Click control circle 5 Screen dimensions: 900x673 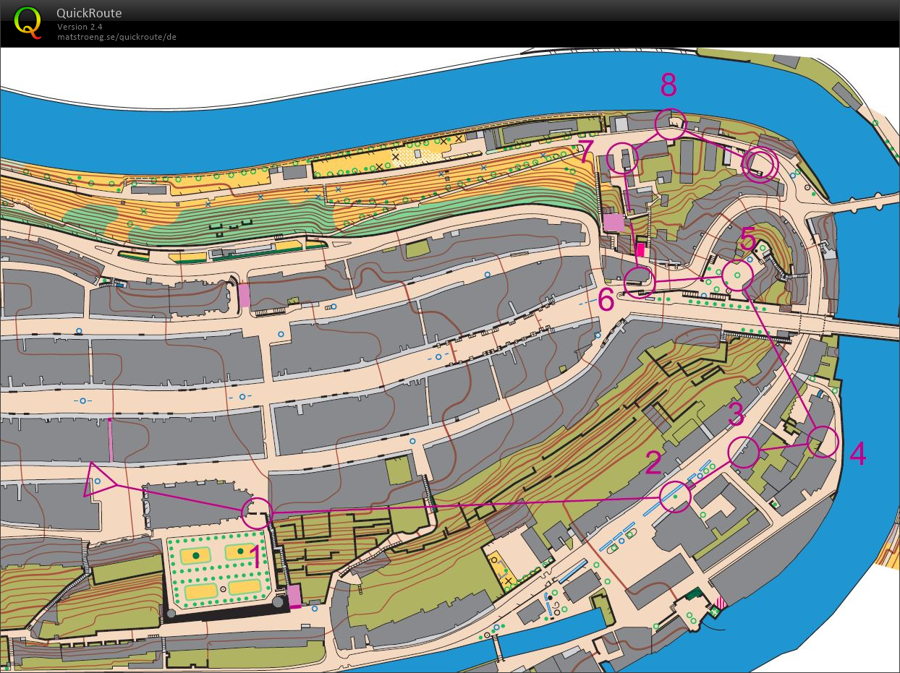tap(737, 275)
